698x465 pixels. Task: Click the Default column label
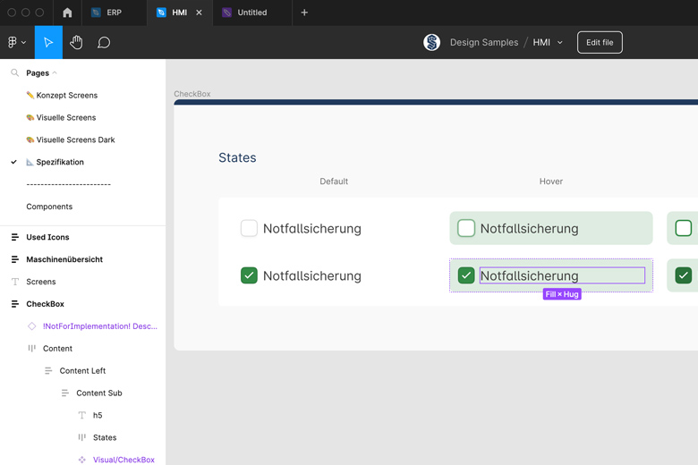[x=334, y=182]
